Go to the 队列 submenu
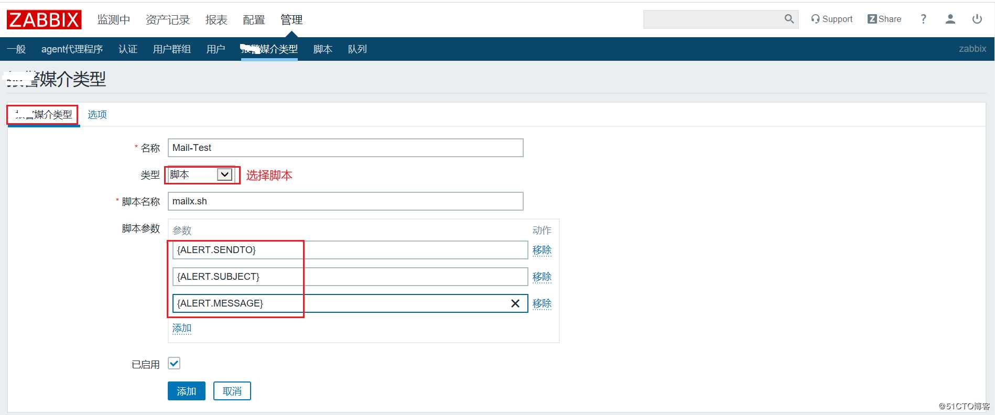 (x=358, y=49)
